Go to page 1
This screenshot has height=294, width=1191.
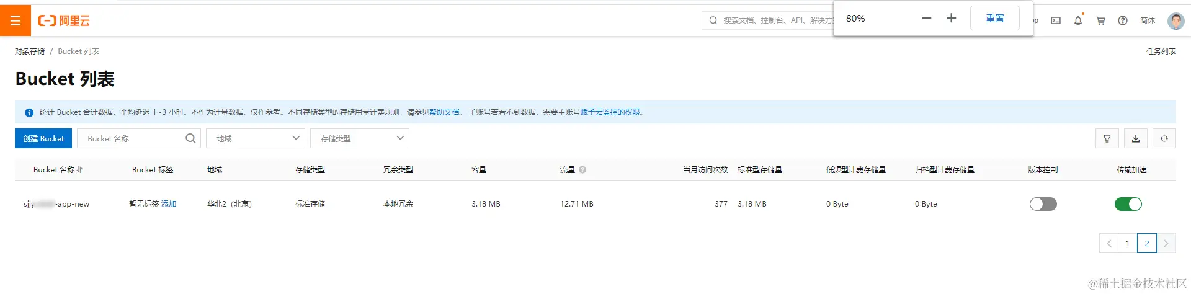coord(1128,243)
